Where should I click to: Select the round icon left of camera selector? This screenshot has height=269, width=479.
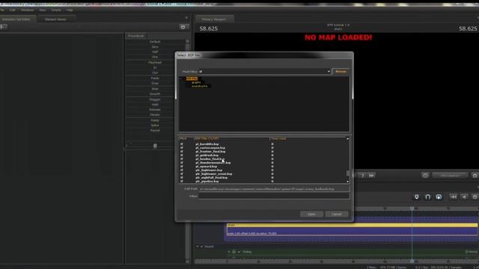tap(425, 176)
